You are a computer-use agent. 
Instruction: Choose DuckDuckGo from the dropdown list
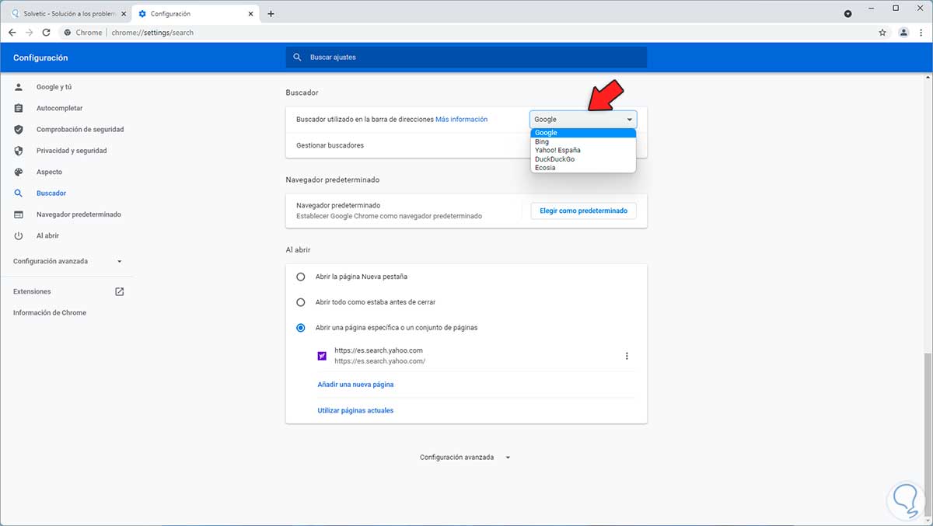[x=583, y=159]
